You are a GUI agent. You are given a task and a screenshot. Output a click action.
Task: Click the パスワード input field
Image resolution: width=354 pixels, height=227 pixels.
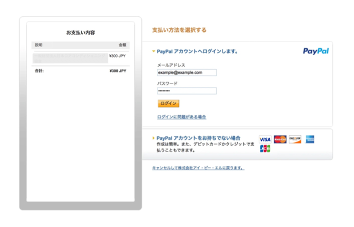click(187, 91)
